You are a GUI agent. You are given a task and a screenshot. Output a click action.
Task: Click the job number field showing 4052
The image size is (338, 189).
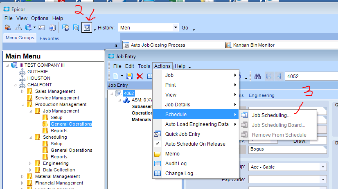[x=311, y=76]
